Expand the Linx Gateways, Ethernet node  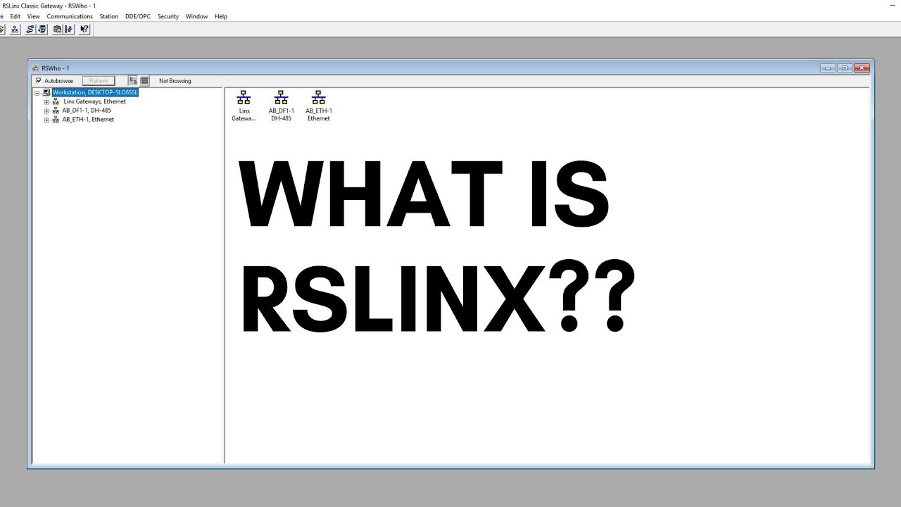(46, 102)
